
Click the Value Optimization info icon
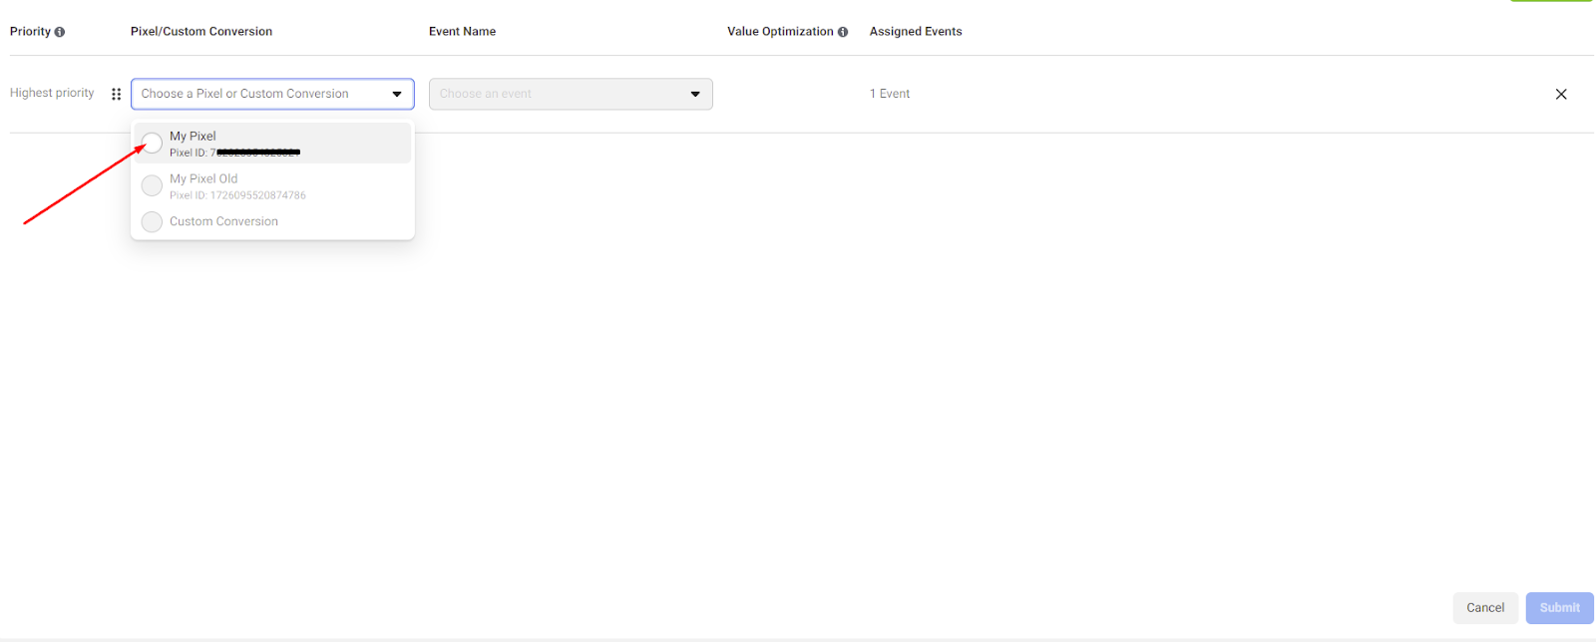tap(843, 32)
